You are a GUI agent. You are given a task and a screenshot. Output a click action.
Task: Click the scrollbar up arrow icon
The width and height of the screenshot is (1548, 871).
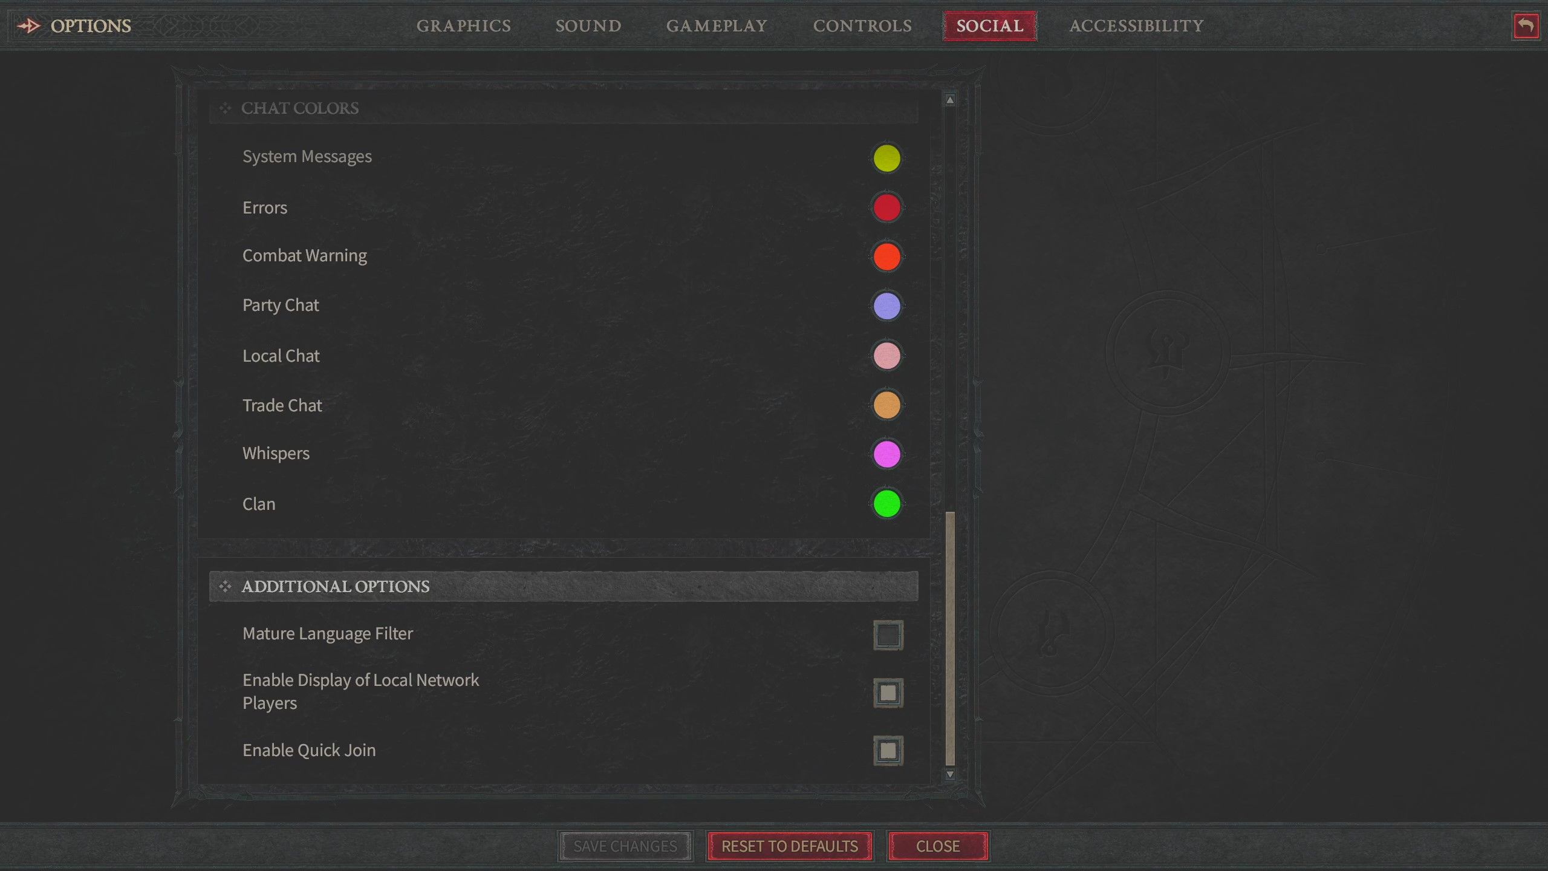point(948,100)
